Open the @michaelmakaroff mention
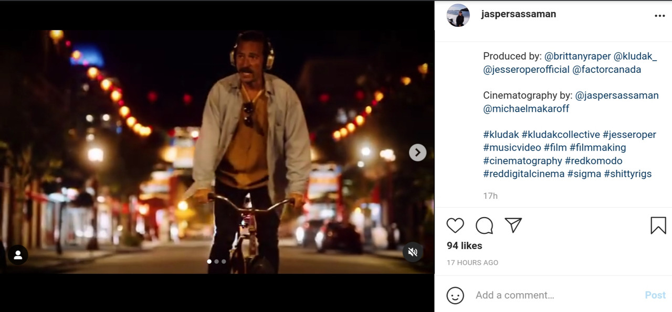672x312 pixels. click(x=526, y=109)
